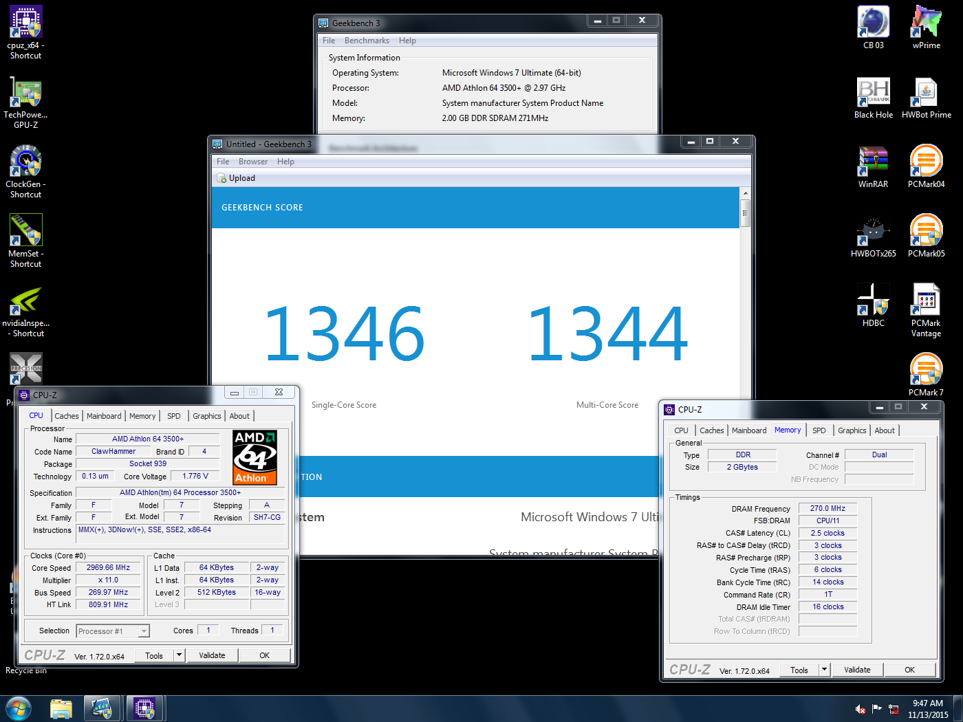
Task: Open Help menu in Geekbench 3 window
Action: [407, 41]
